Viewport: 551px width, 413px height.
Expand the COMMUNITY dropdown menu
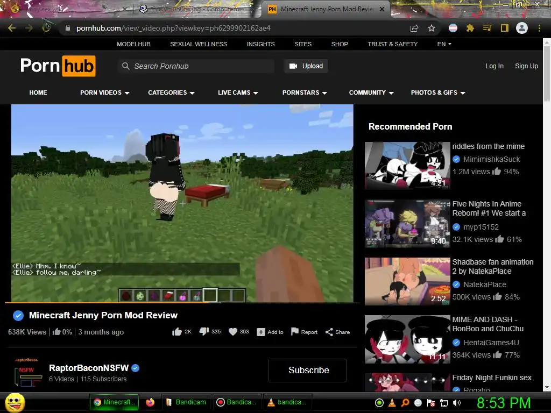coord(371,92)
